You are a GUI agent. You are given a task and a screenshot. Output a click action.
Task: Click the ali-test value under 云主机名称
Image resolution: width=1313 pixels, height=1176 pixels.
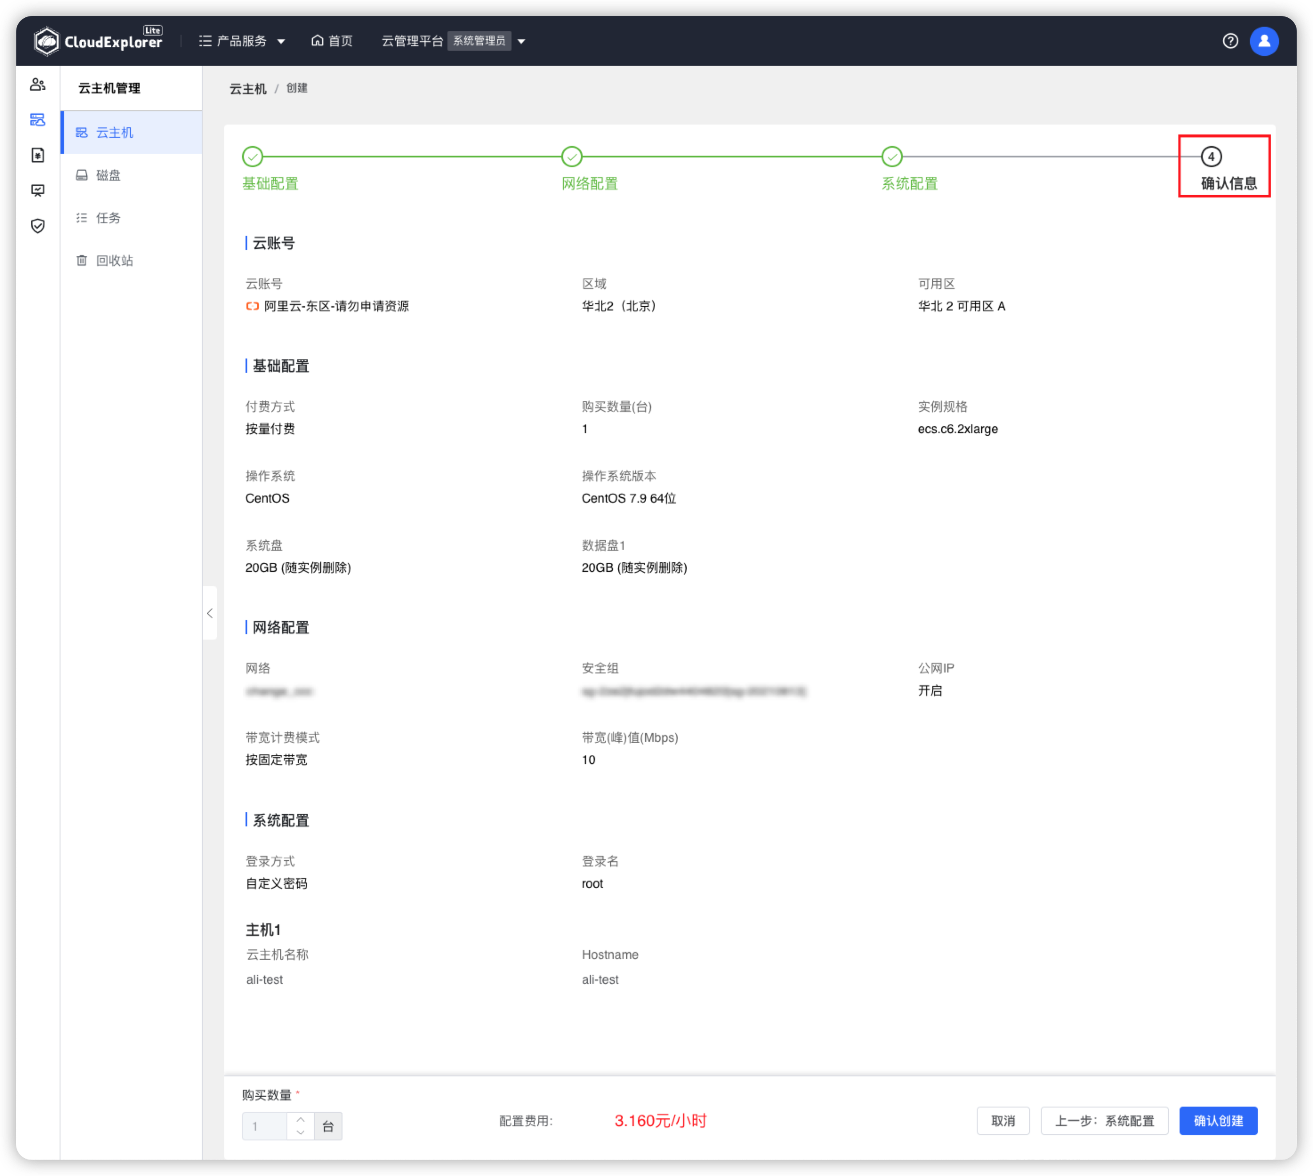(x=265, y=979)
